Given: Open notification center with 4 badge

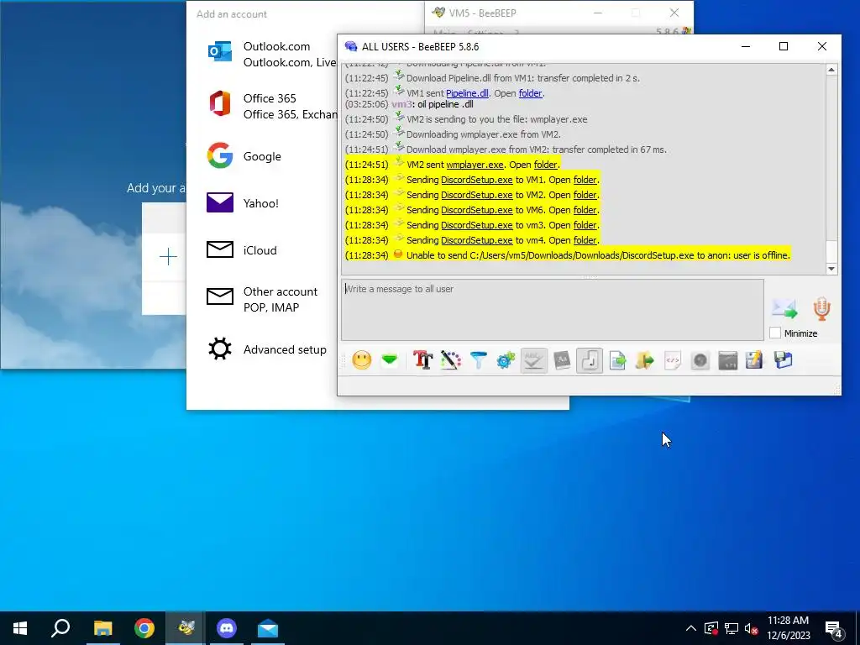Looking at the screenshot, I should coord(834,629).
